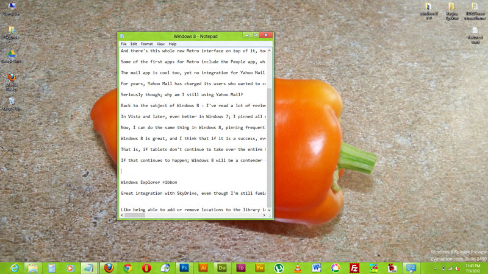This screenshot has width=488, height=274.
Task: Click the Notepad title bar icon
Action: (x=123, y=36)
